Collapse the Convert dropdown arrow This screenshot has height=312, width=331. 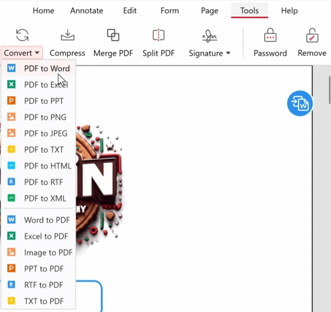click(37, 53)
